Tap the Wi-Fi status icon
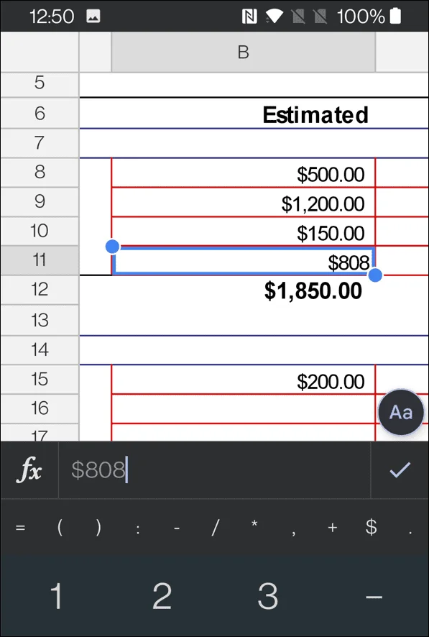This screenshot has height=637, width=429. pyautogui.click(x=274, y=17)
